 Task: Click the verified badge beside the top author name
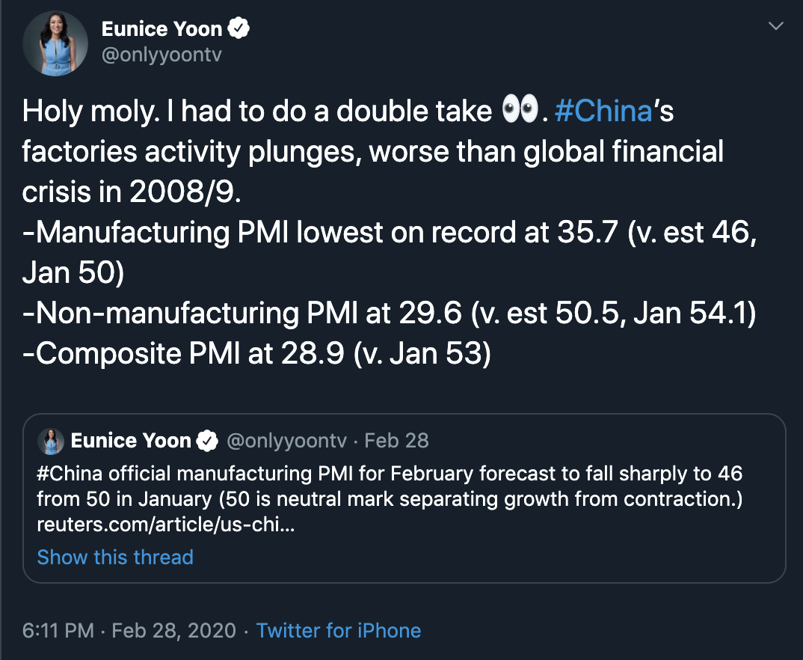pyautogui.click(x=239, y=29)
